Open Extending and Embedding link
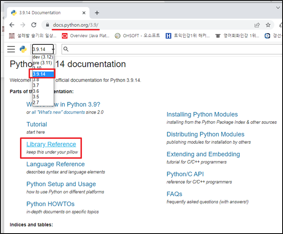Image resolution: width=283 pixels, height=234 pixels. (x=203, y=154)
